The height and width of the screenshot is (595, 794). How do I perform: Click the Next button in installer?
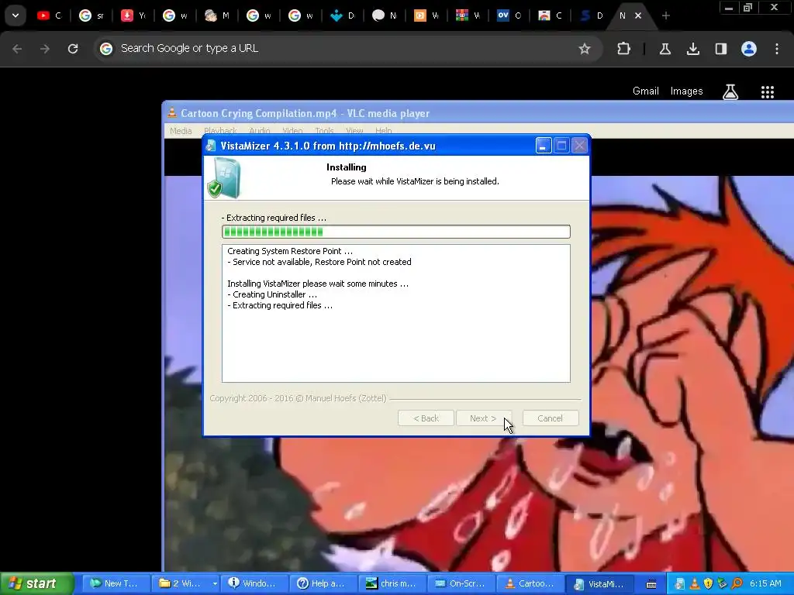click(x=484, y=418)
